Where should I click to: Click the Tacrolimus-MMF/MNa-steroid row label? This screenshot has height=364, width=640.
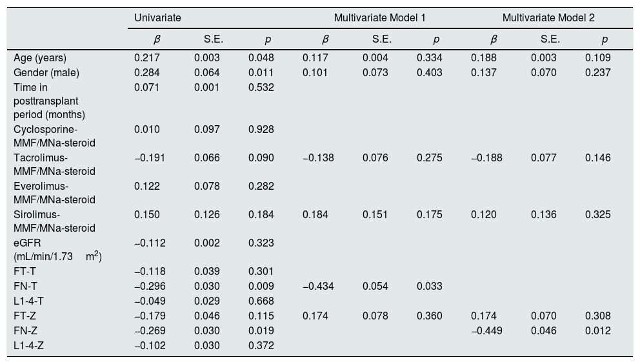54,164
